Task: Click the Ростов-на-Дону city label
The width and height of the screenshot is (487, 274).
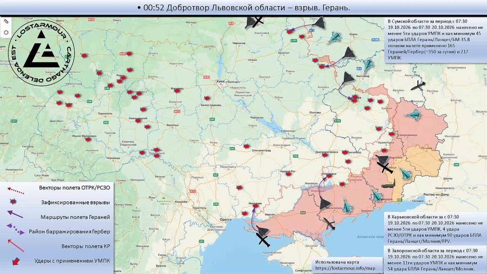Action: (435, 195)
